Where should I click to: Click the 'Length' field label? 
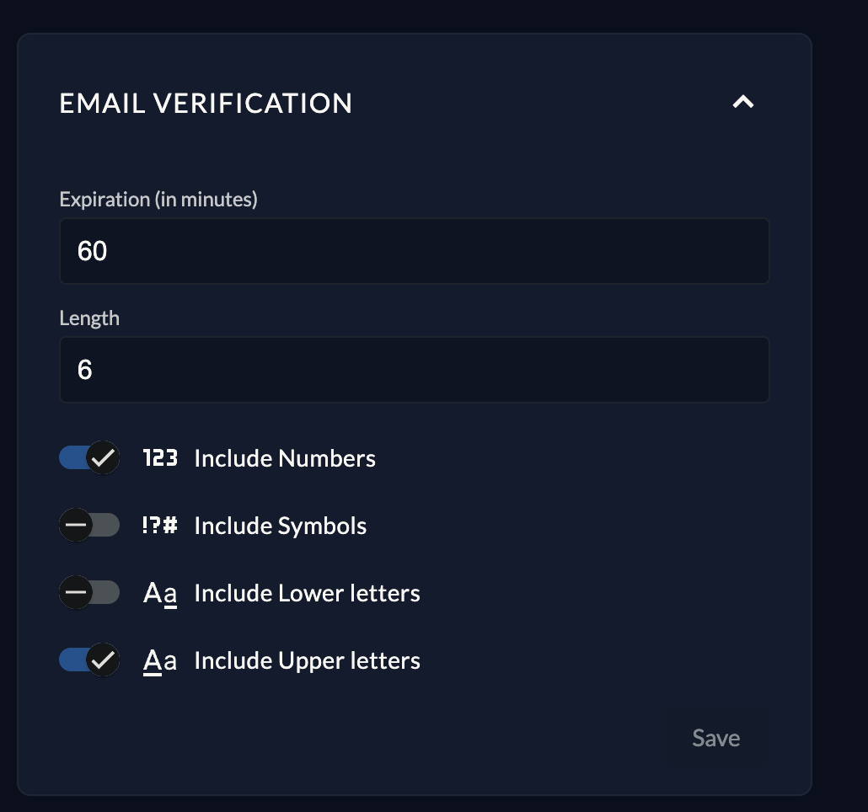click(89, 318)
